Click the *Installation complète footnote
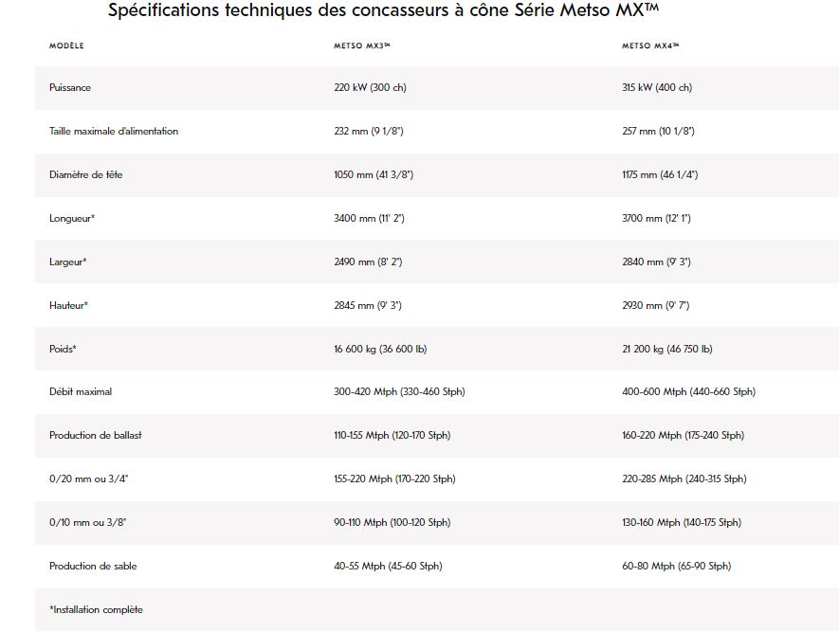Image resolution: width=839 pixels, height=632 pixels. tap(96, 610)
